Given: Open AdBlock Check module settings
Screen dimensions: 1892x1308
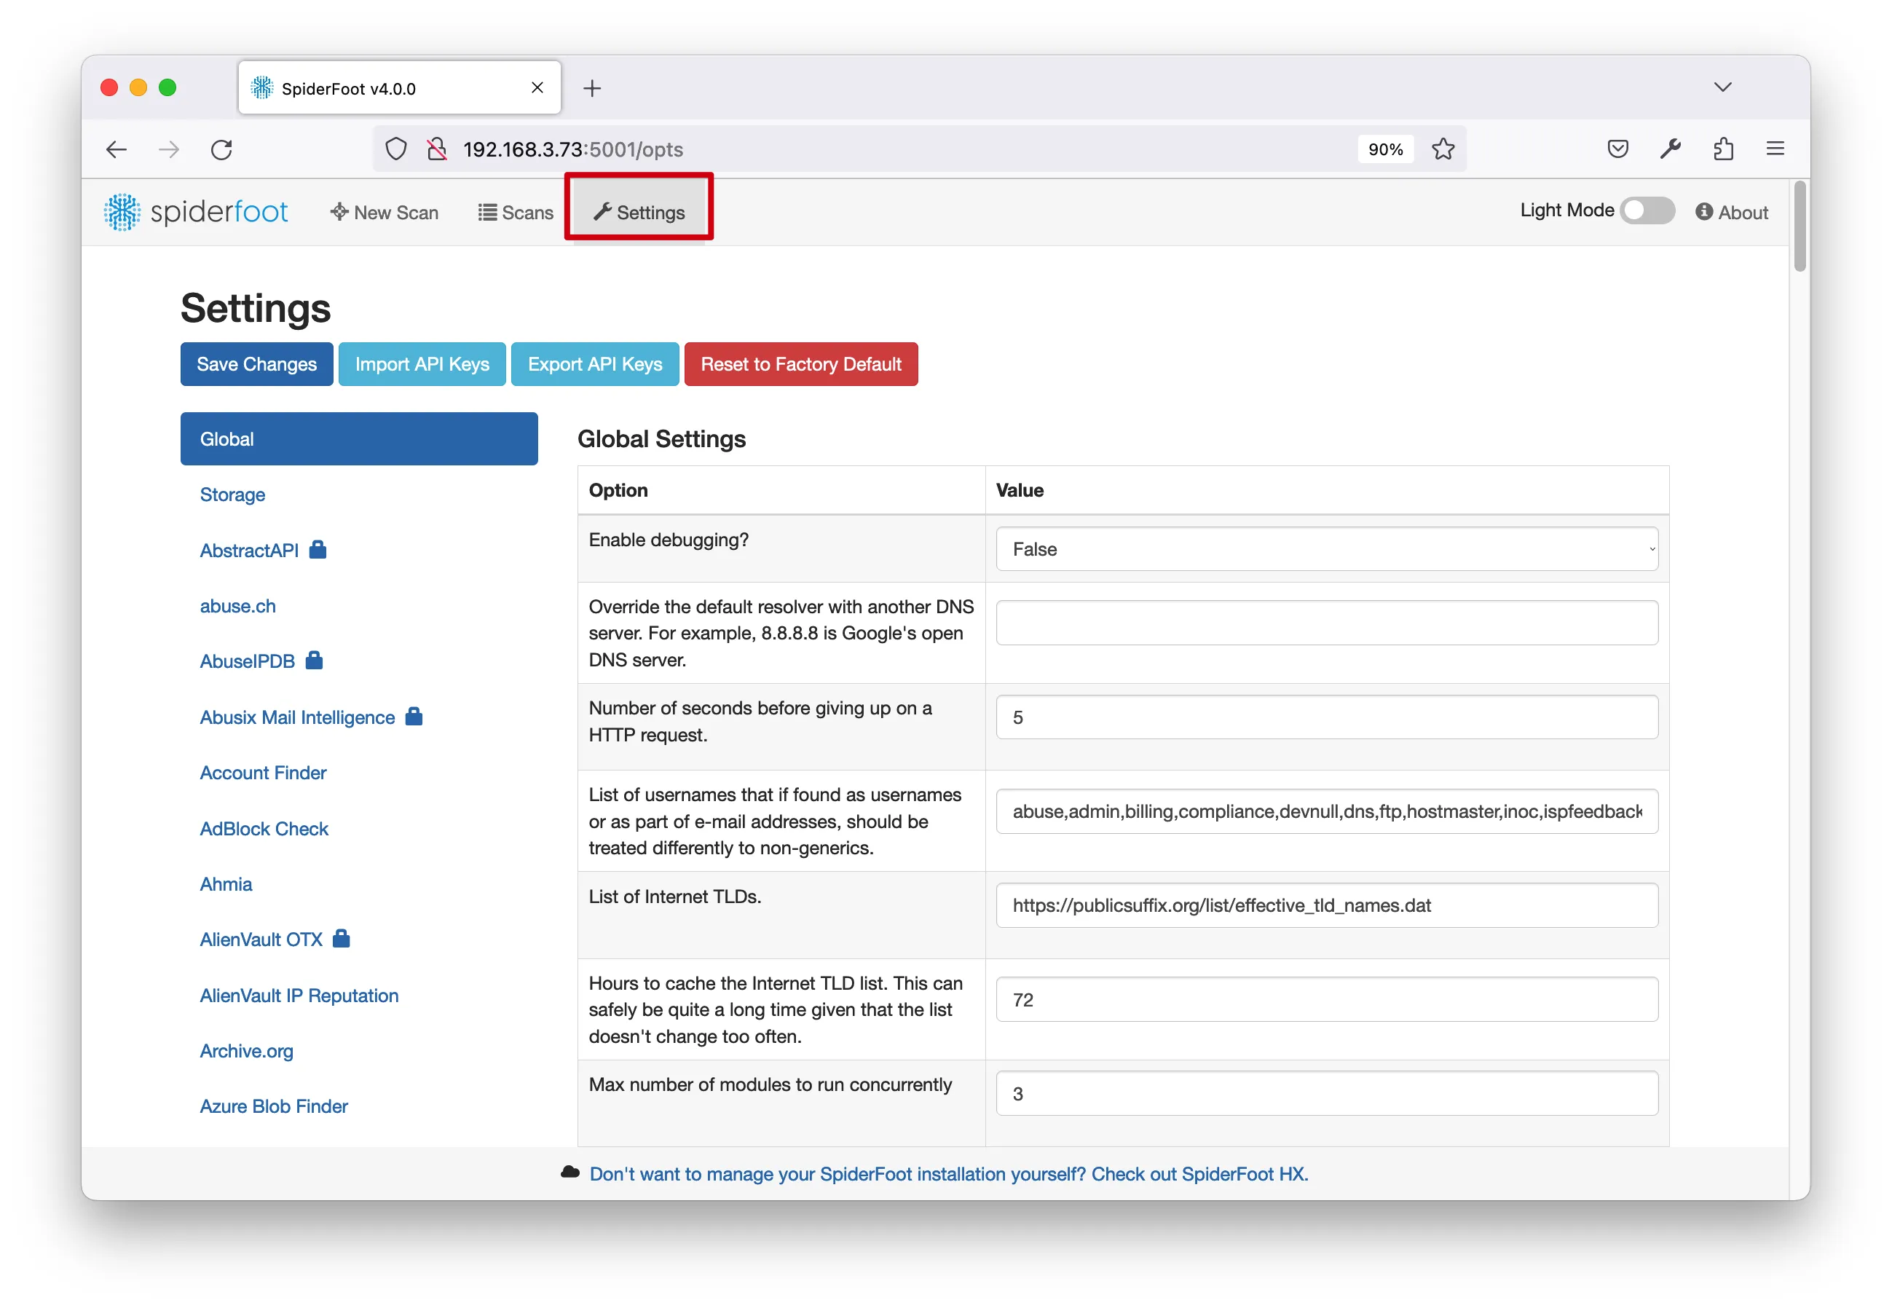Looking at the screenshot, I should tap(264, 829).
